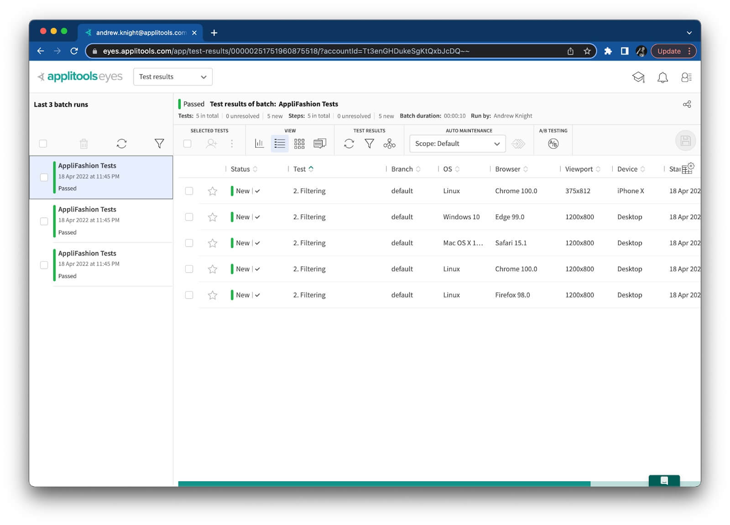Switch to grid view of tests
This screenshot has width=730, height=525.
pos(299,144)
